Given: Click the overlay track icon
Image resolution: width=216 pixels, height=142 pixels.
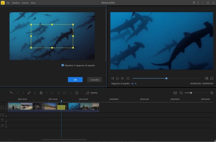Looking at the screenshot, I should point(2,115).
